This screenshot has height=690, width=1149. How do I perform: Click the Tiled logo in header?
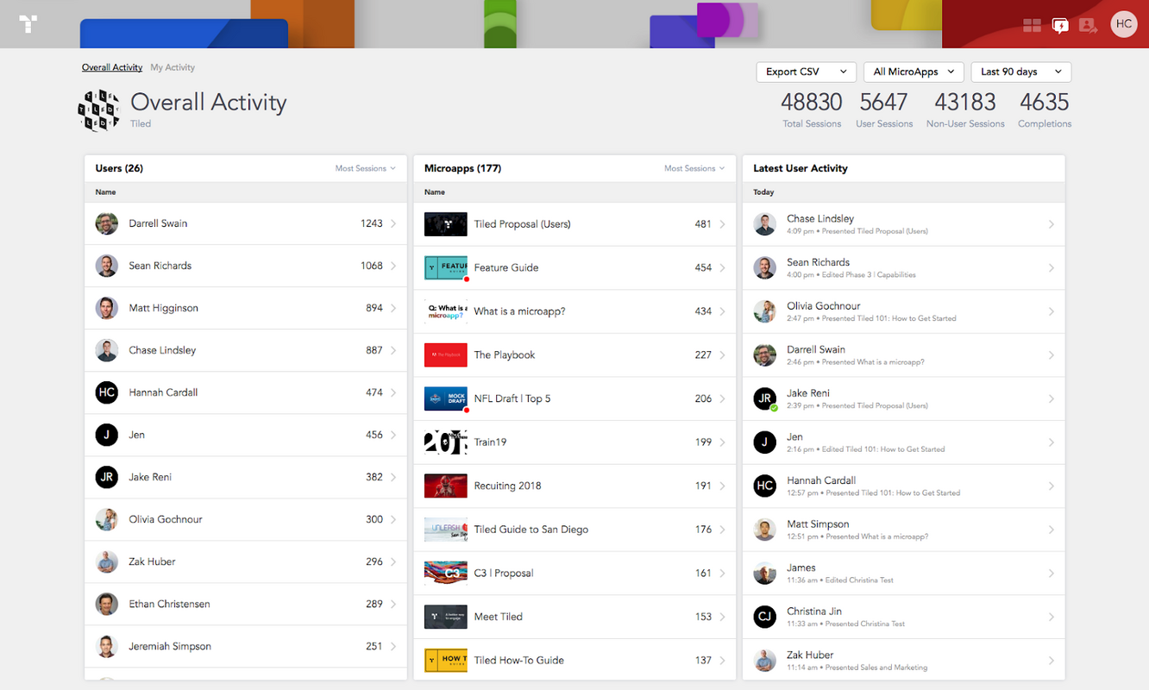coord(28,24)
